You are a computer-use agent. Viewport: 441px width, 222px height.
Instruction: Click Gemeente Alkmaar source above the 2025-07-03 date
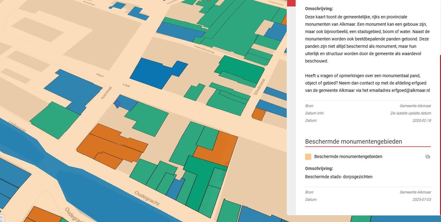click(x=415, y=192)
